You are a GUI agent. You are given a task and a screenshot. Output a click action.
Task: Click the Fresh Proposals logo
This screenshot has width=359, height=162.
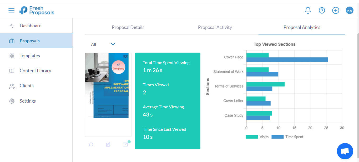point(37,11)
